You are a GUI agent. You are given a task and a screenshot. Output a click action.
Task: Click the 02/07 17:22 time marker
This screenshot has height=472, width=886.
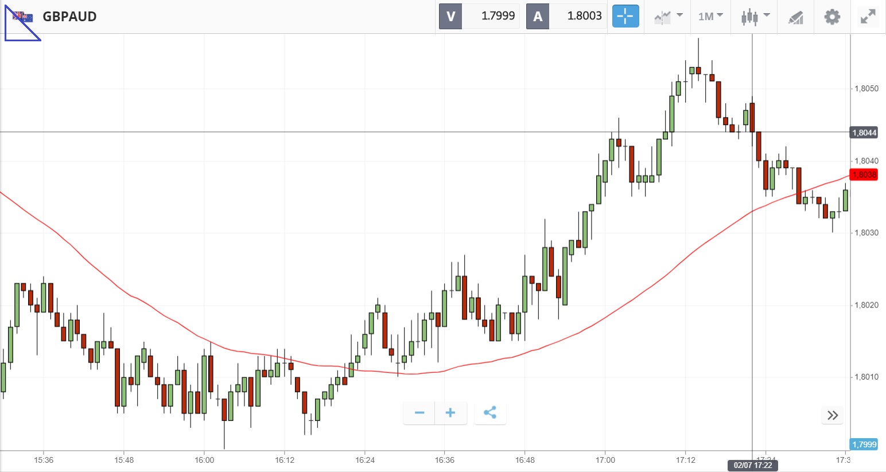(x=753, y=465)
